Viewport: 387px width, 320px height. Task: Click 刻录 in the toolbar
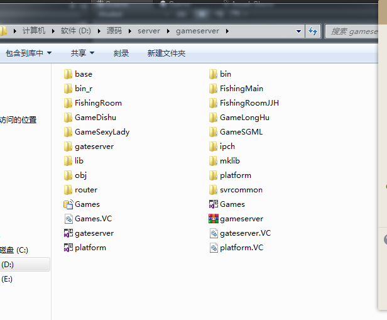click(x=121, y=53)
